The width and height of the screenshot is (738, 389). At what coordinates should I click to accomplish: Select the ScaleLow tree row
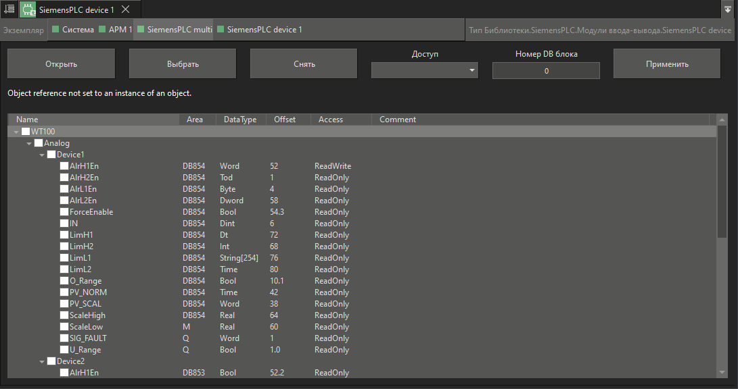[363, 327]
